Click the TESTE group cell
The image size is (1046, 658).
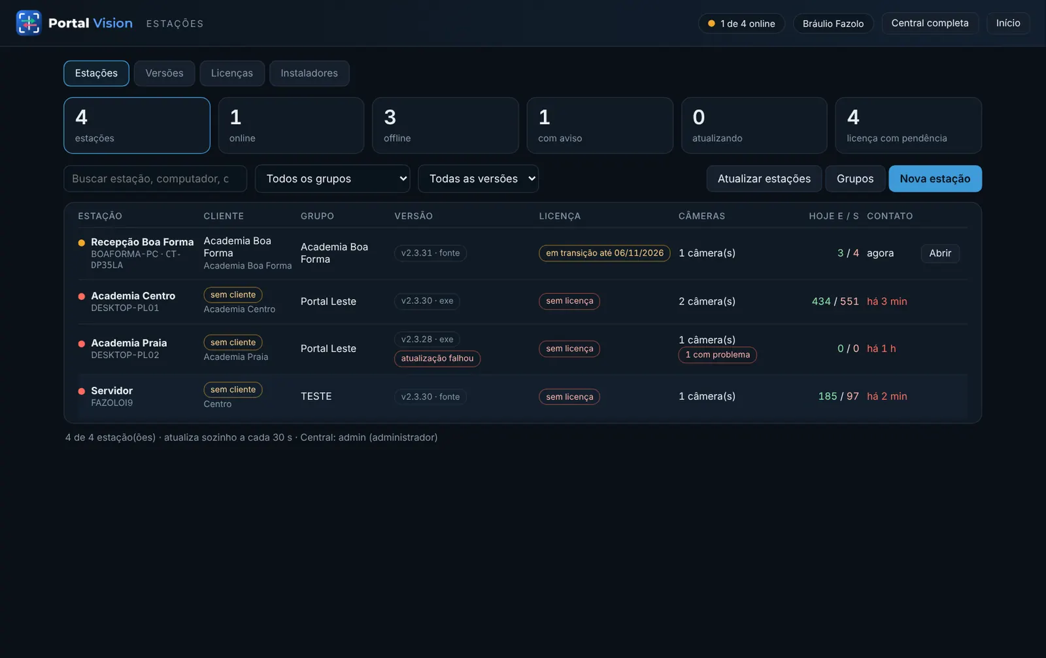pyautogui.click(x=316, y=397)
